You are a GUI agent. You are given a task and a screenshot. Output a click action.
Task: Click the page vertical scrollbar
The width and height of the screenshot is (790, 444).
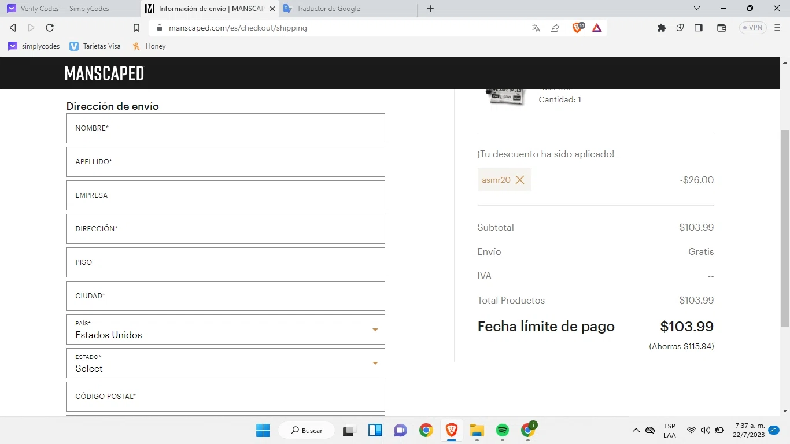(785, 228)
